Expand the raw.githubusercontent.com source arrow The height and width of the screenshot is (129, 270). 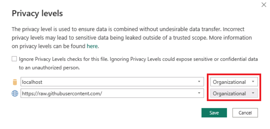(x=199, y=93)
